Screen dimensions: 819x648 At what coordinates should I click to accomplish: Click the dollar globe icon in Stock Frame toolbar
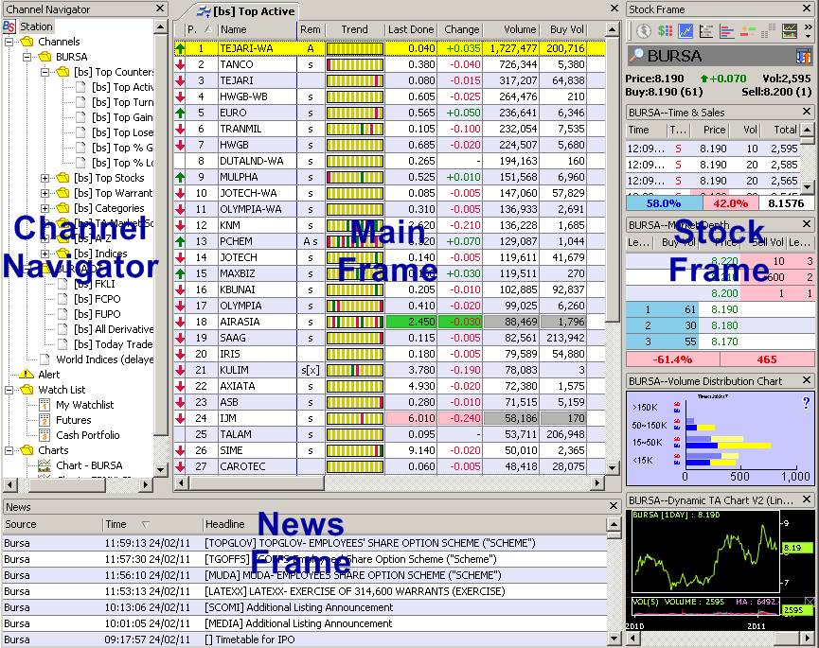coord(644,31)
